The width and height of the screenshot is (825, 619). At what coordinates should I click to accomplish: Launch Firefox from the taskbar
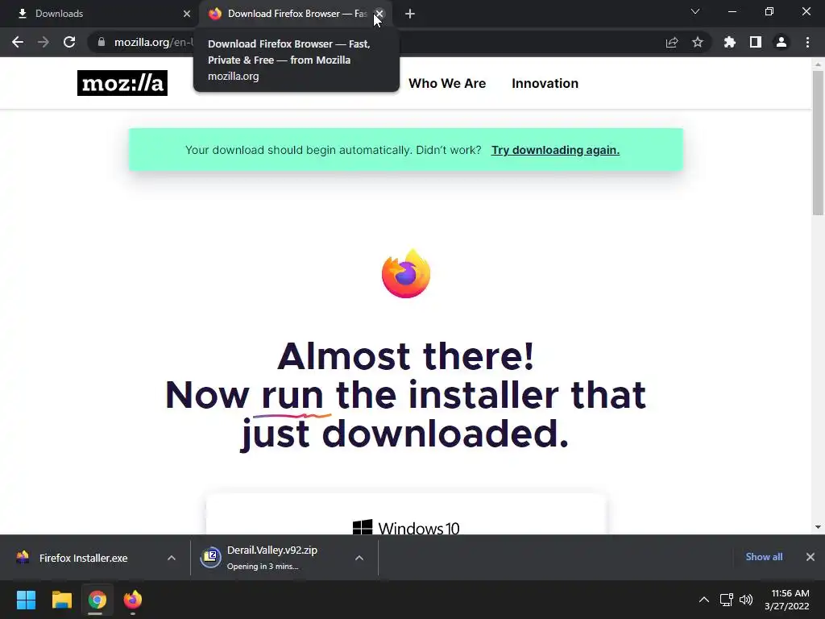(x=133, y=600)
